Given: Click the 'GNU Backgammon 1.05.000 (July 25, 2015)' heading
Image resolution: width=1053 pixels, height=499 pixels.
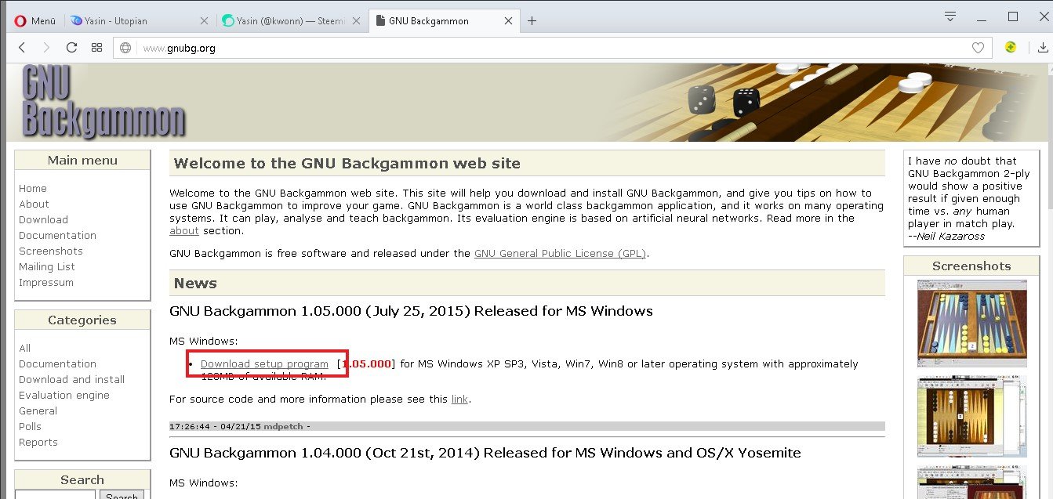Looking at the screenshot, I should [x=411, y=311].
